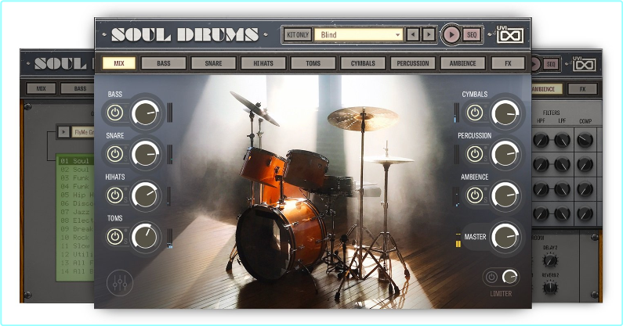Open the FX tab
Screen dimensions: 623x326
click(508, 63)
